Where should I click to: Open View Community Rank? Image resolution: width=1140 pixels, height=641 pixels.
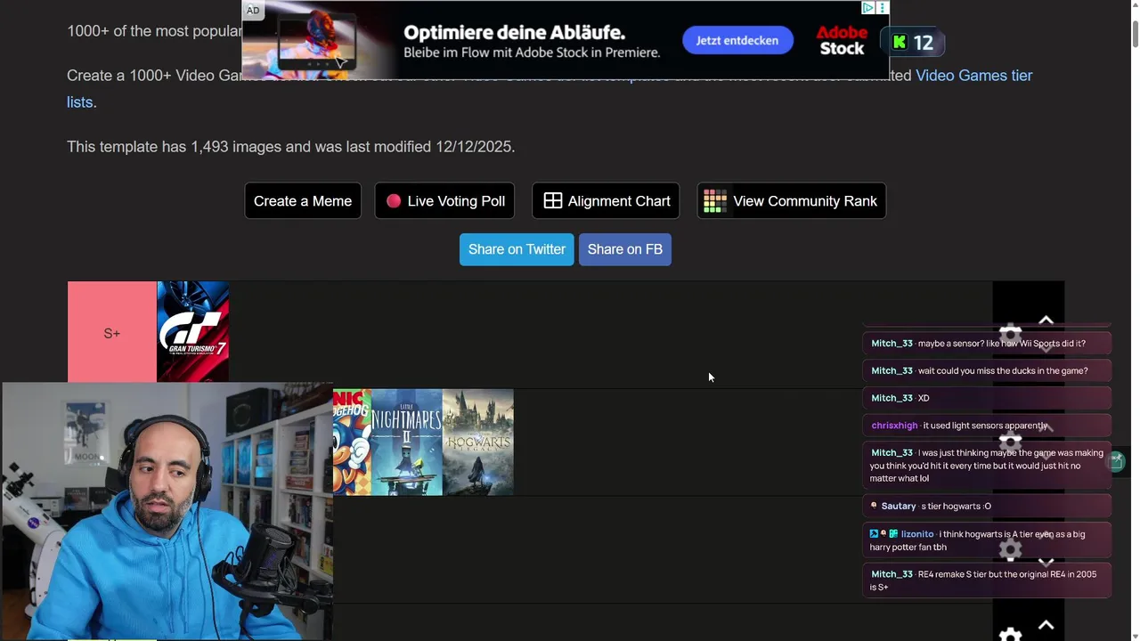pyautogui.click(x=792, y=201)
